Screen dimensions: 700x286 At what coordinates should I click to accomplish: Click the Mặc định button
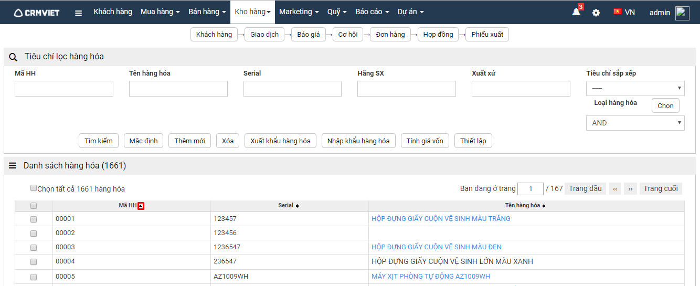pos(144,141)
